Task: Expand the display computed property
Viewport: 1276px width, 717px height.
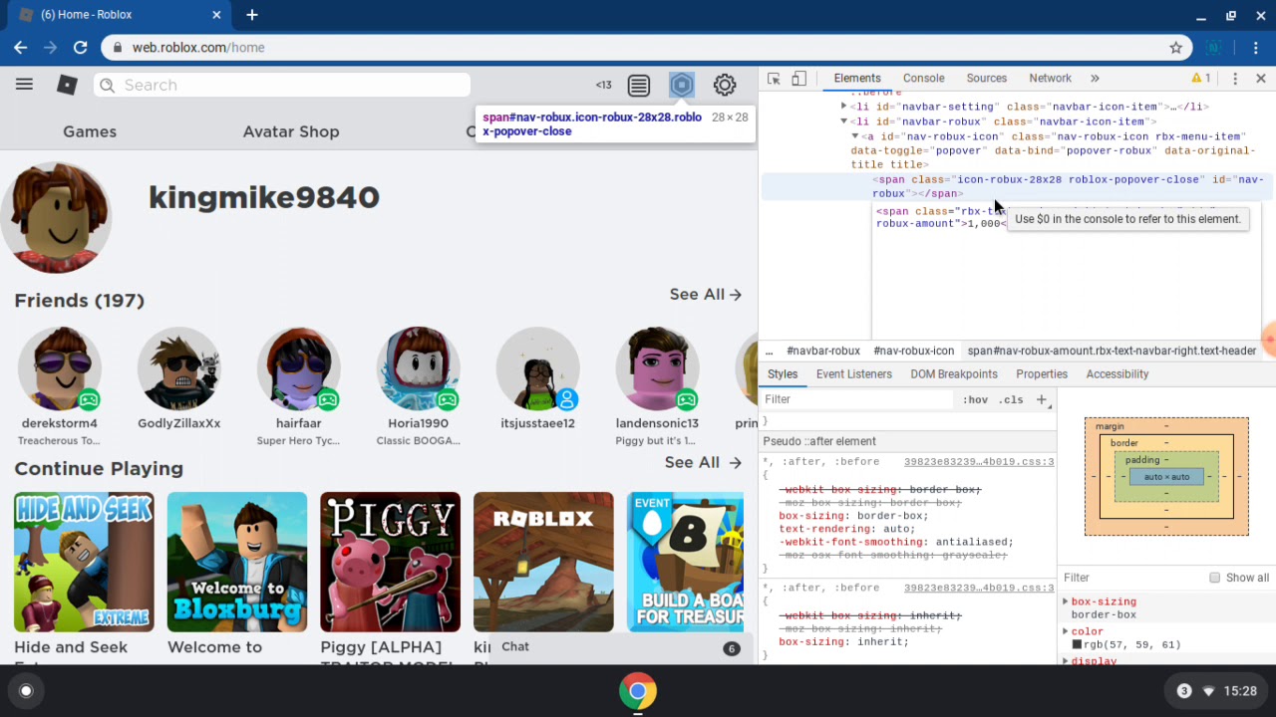Action: point(1066,661)
